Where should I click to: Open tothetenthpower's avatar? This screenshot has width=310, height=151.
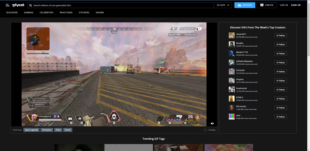click(231, 62)
